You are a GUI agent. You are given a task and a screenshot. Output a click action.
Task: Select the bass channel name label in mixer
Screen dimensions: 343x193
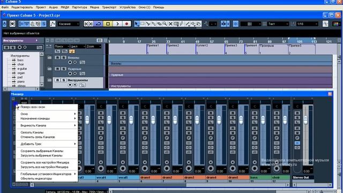pyautogui.click(x=260, y=177)
